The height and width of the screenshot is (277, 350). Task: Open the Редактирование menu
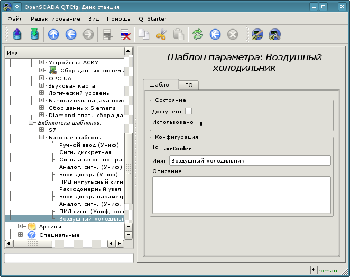55,18
